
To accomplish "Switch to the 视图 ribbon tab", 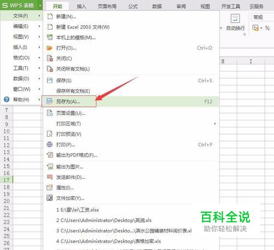I will click(x=205, y=7).
